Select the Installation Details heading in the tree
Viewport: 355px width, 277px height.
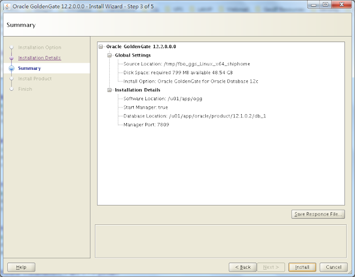click(138, 90)
